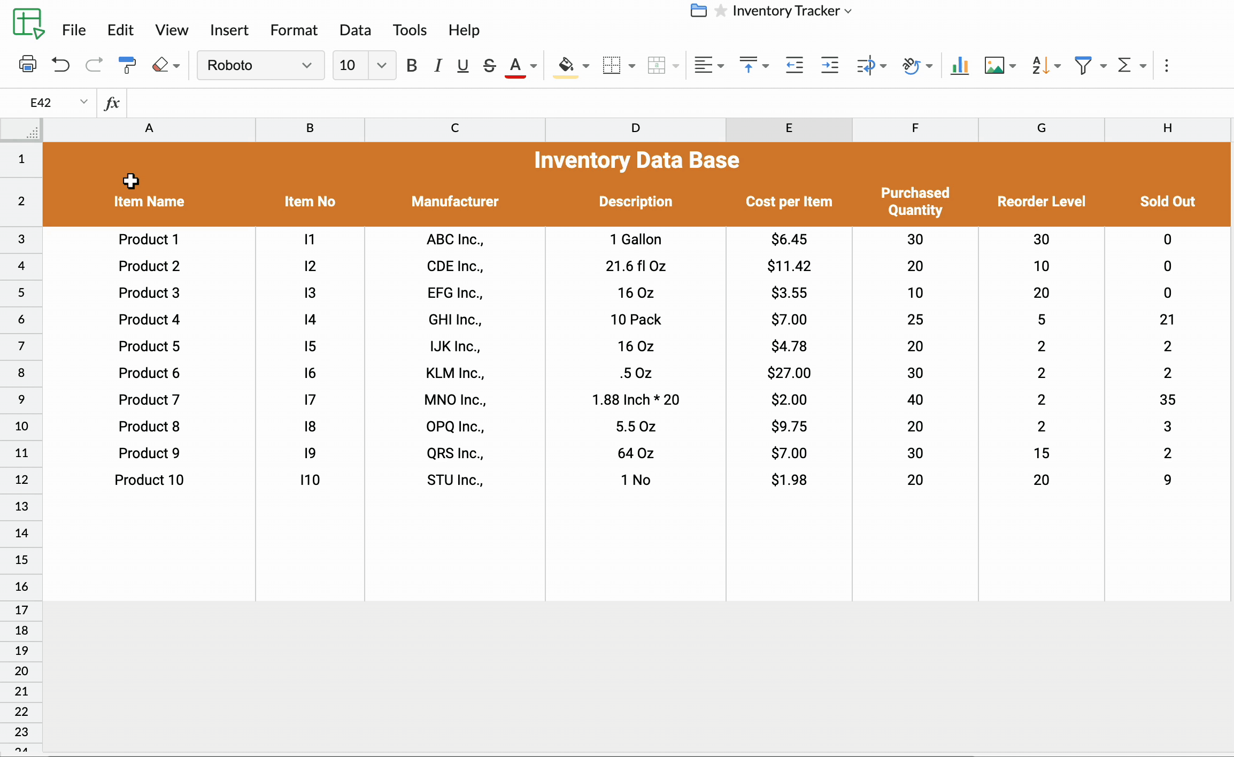Image resolution: width=1234 pixels, height=757 pixels.
Task: Click the Sum functions icon
Action: pyautogui.click(x=1124, y=65)
